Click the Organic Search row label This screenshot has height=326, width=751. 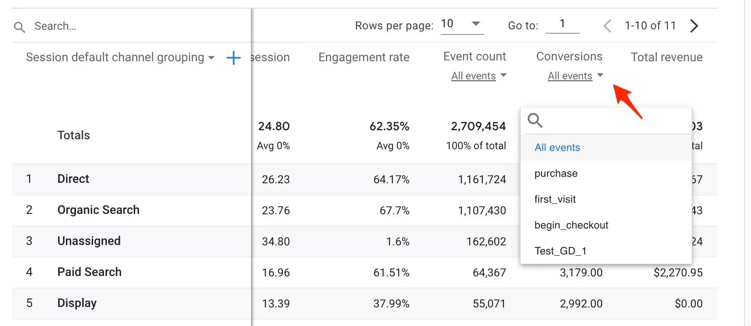pos(98,210)
